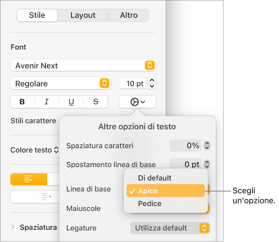
Task: Decrease Spaziatura caratteri with down stepper
Action: click(x=207, y=148)
